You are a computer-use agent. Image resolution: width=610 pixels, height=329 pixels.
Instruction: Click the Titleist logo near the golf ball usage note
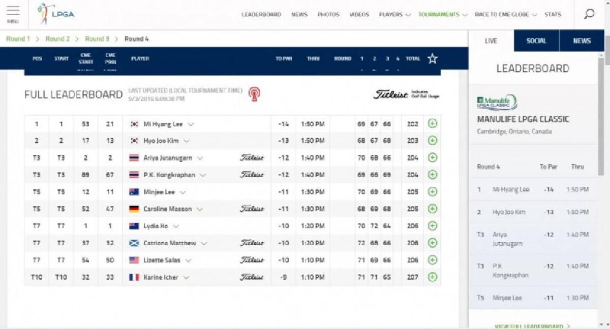[390, 94]
